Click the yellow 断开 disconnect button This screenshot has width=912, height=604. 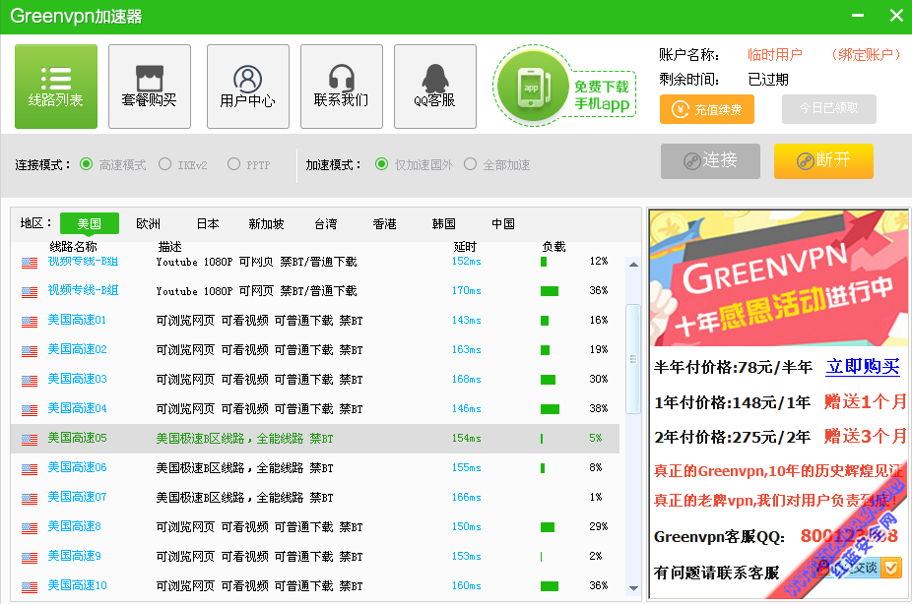(x=823, y=161)
